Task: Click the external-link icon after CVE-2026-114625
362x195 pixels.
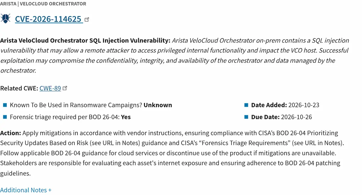Action: [x=87, y=19]
